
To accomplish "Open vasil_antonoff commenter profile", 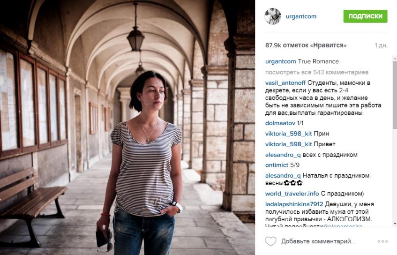I will coord(285,83).
